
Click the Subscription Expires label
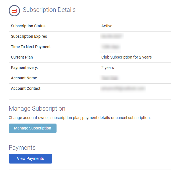[x=29, y=36]
